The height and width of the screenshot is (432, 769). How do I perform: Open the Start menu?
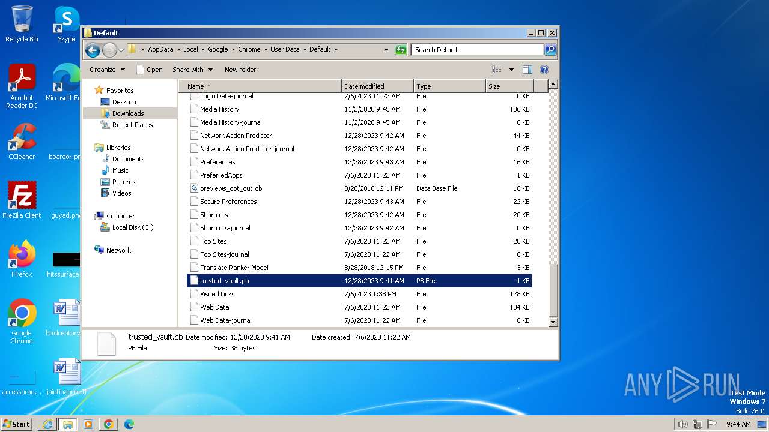click(x=17, y=424)
